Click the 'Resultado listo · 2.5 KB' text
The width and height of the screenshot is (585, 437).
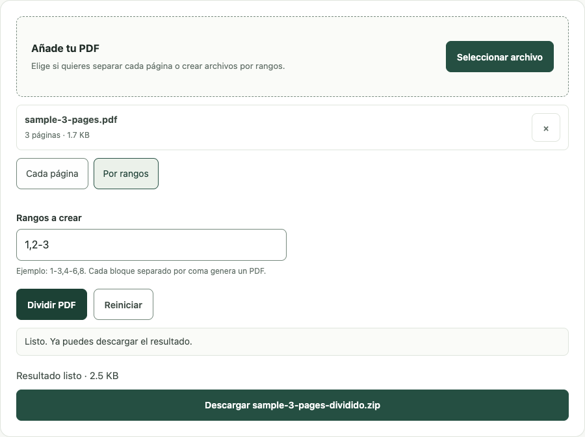[x=68, y=376]
